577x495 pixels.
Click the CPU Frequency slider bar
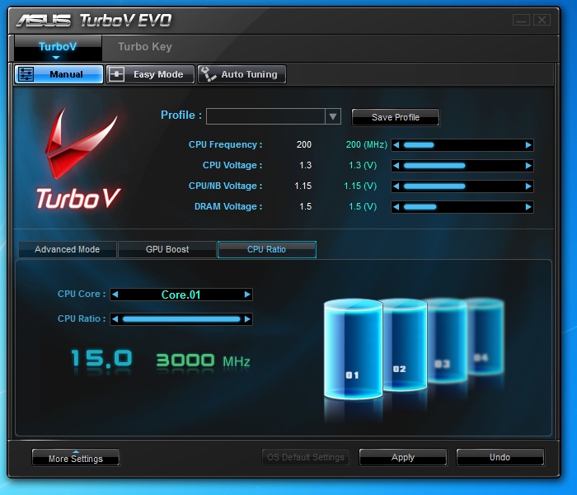pyautogui.click(x=462, y=145)
